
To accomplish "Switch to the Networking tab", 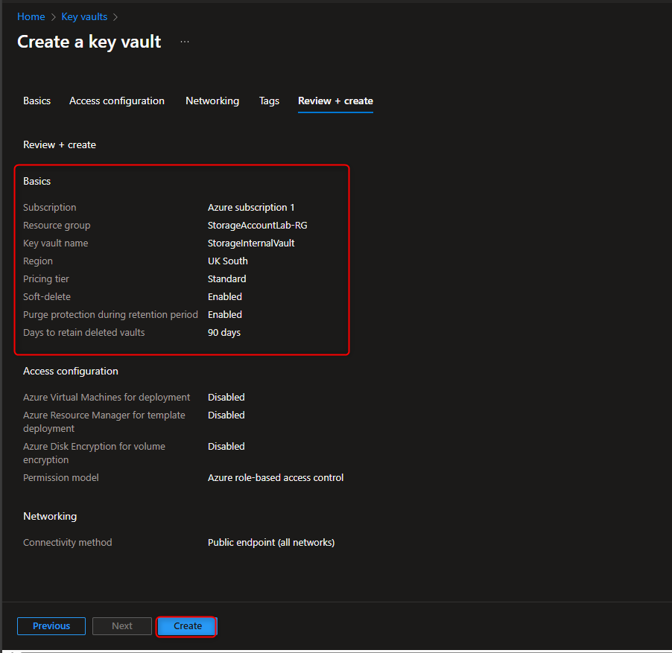I will (212, 101).
